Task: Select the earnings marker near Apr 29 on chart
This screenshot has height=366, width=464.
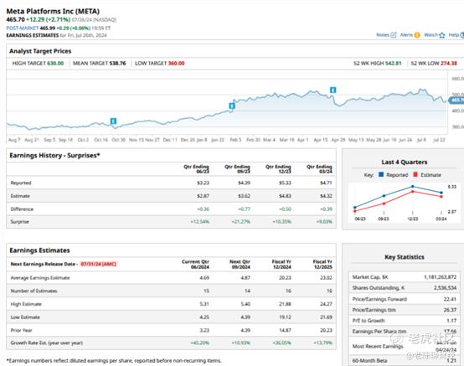Action: coord(333,90)
